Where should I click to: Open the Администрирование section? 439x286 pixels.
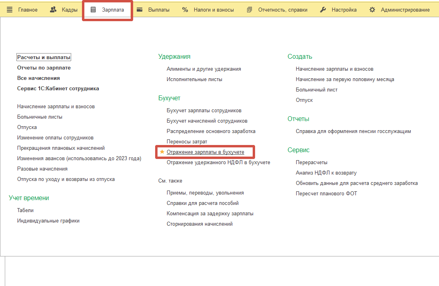click(x=405, y=10)
